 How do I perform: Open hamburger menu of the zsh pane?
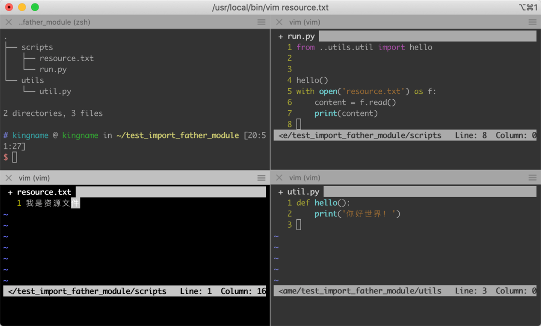pos(261,22)
